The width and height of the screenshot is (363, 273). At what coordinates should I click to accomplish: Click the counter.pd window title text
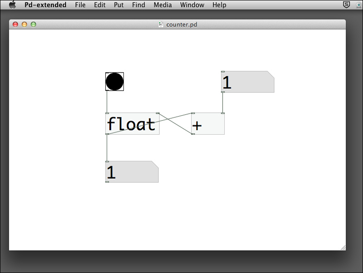coord(182,24)
